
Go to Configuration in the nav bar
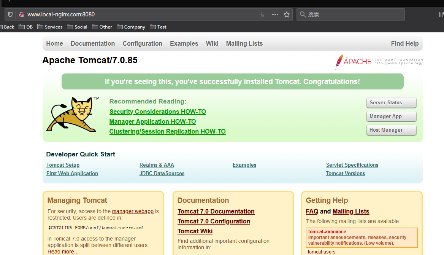(x=142, y=44)
